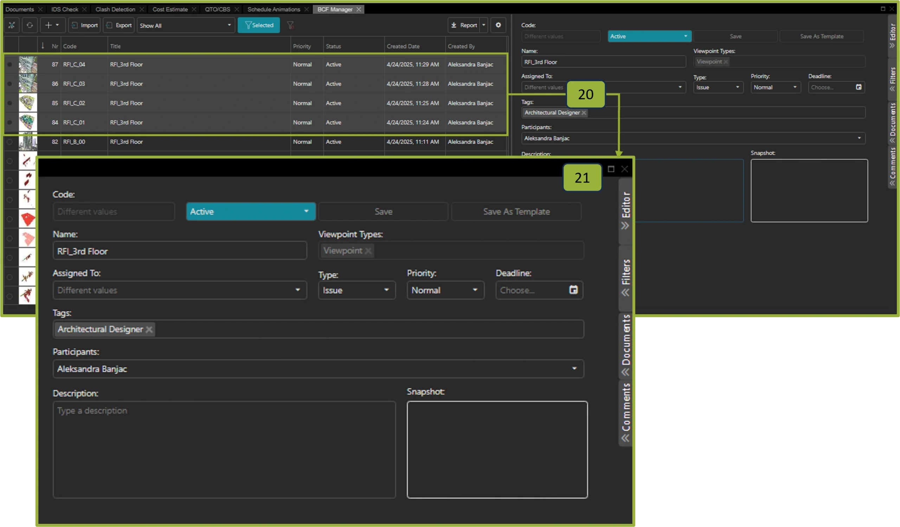The image size is (900, 527).
Task: Expand the Report options arrow
Action: tap(483, 25)
